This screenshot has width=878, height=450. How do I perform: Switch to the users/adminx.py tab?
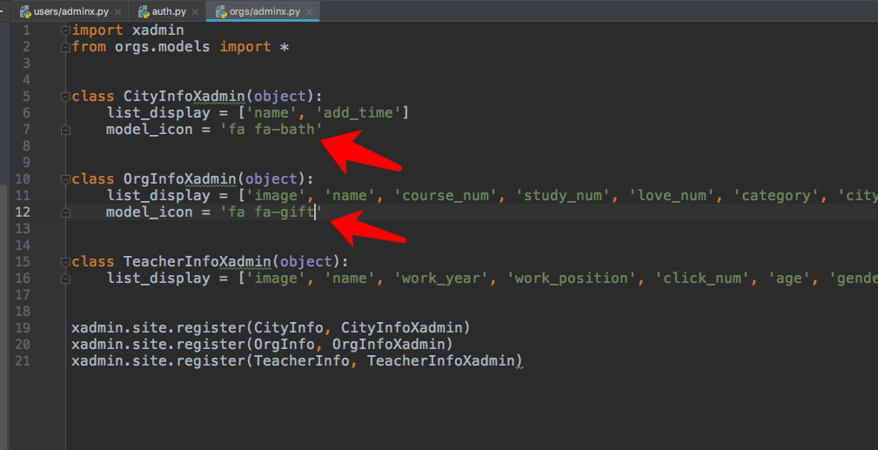(x=70, y=11)
